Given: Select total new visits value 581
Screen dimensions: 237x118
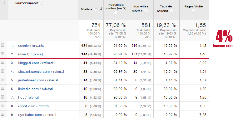Looking at the screenshot, I should (146, 25).
